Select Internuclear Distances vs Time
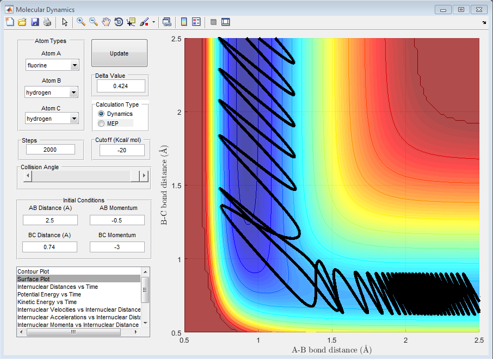Viewport: 493px width, 359px height. tap(78, 287)
